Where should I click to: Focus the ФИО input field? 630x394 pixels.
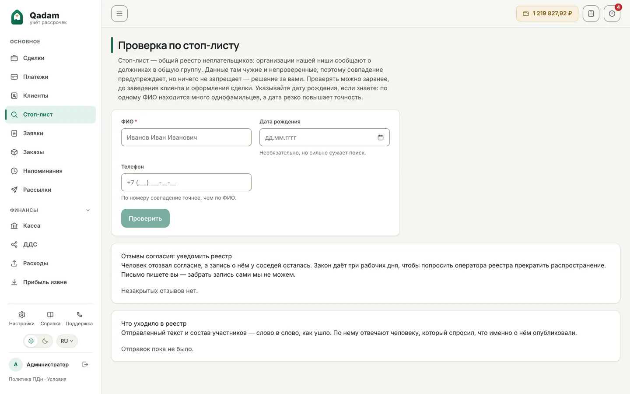(186, 137)
